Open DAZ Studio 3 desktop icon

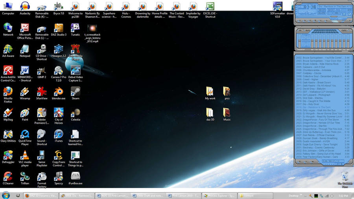59,28
